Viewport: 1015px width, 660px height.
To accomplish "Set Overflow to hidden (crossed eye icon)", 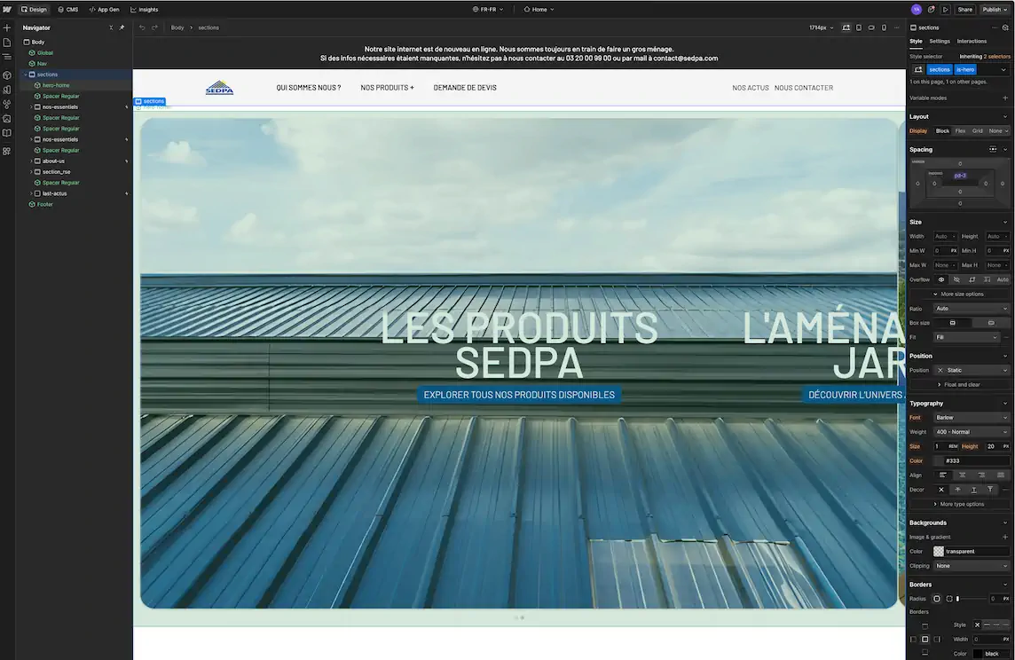I will pyautogui.click(x=956, y=280).
